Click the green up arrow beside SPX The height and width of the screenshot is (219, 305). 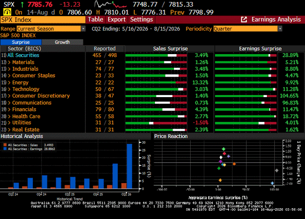tap(22, 4)
